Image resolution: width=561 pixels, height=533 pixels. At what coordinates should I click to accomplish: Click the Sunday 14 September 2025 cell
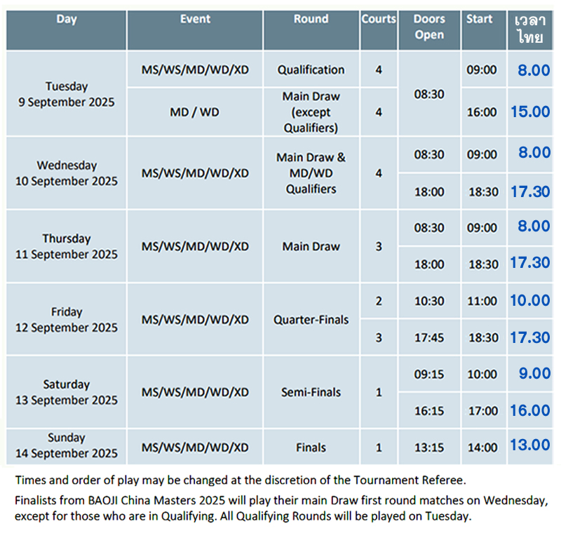point(66,447)
